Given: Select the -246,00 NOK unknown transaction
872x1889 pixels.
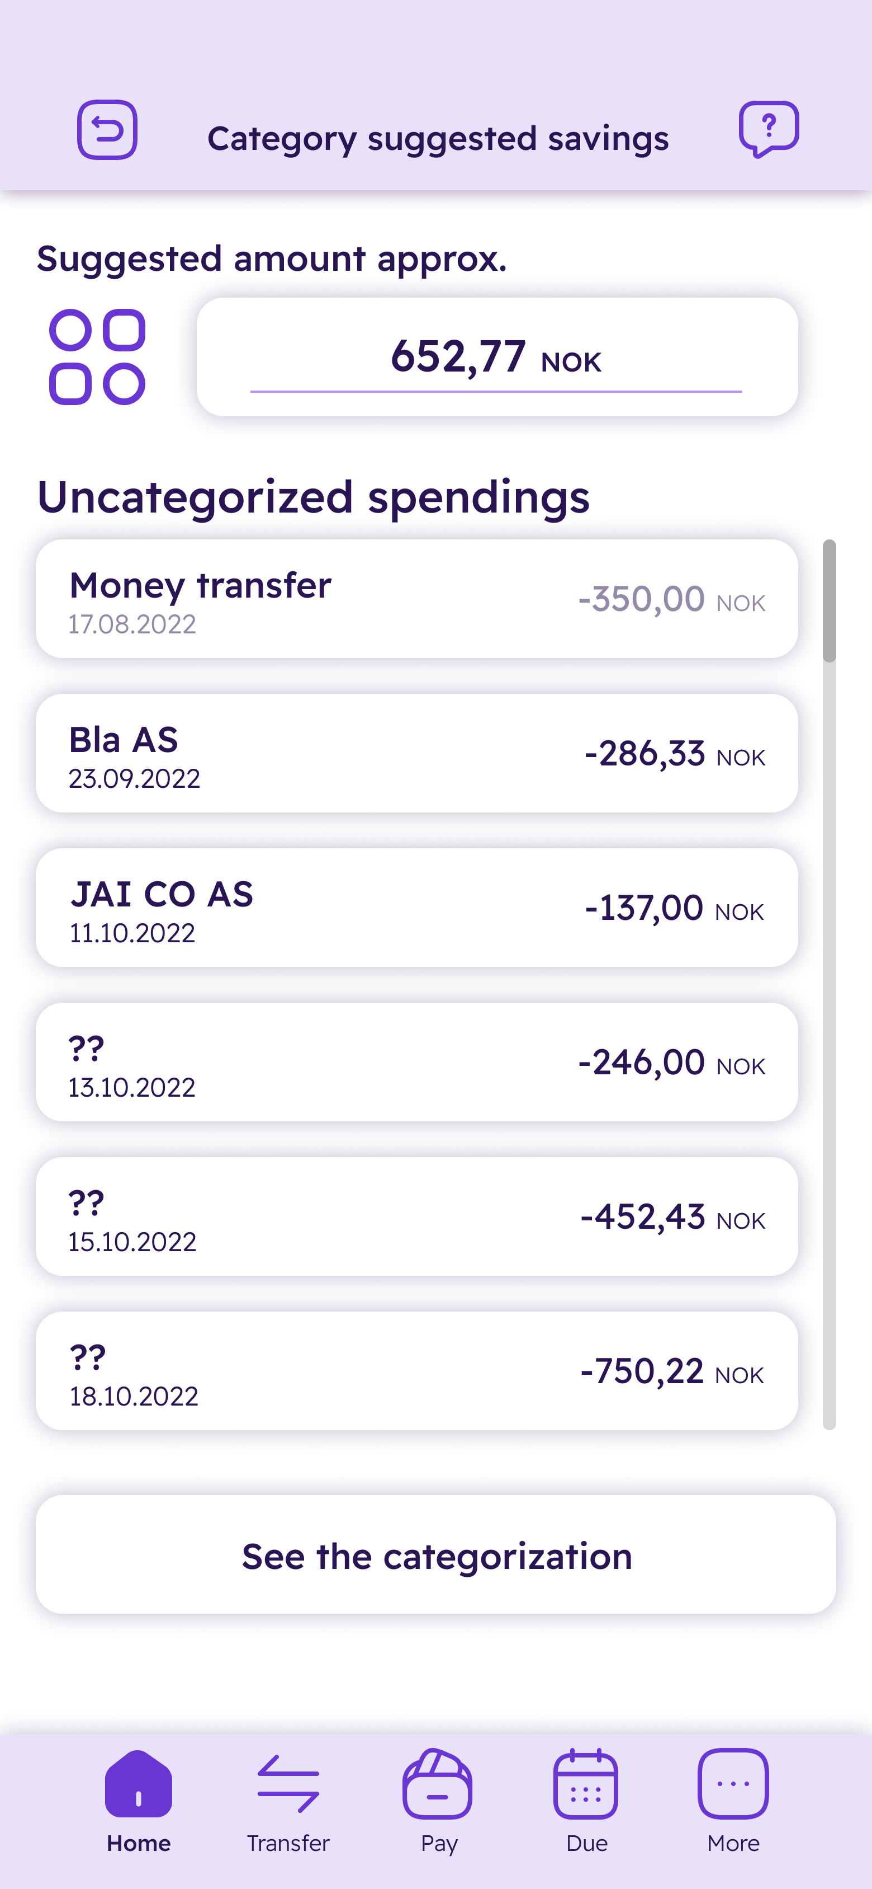Looking at the screenshot, I should [417, 1062].
